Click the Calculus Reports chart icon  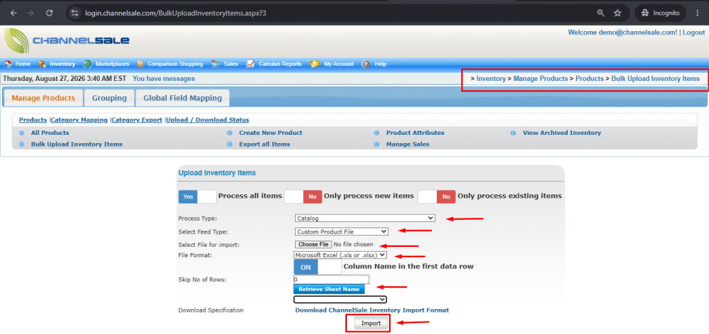tap(251, 64)
